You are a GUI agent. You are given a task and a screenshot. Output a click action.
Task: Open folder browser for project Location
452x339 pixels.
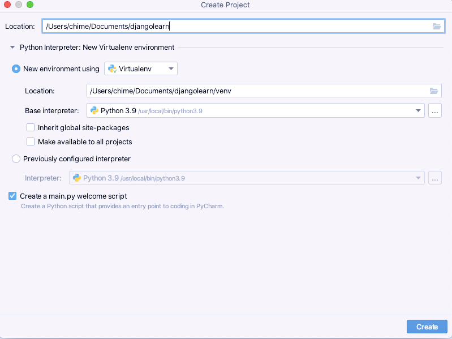(436, 27)
